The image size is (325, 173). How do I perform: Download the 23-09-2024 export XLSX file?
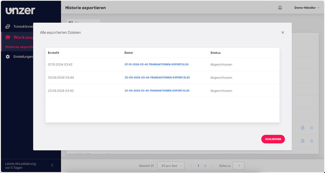157,91
